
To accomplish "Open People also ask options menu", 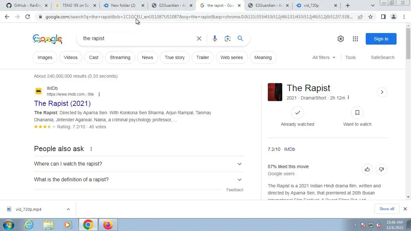I will 91,149.
